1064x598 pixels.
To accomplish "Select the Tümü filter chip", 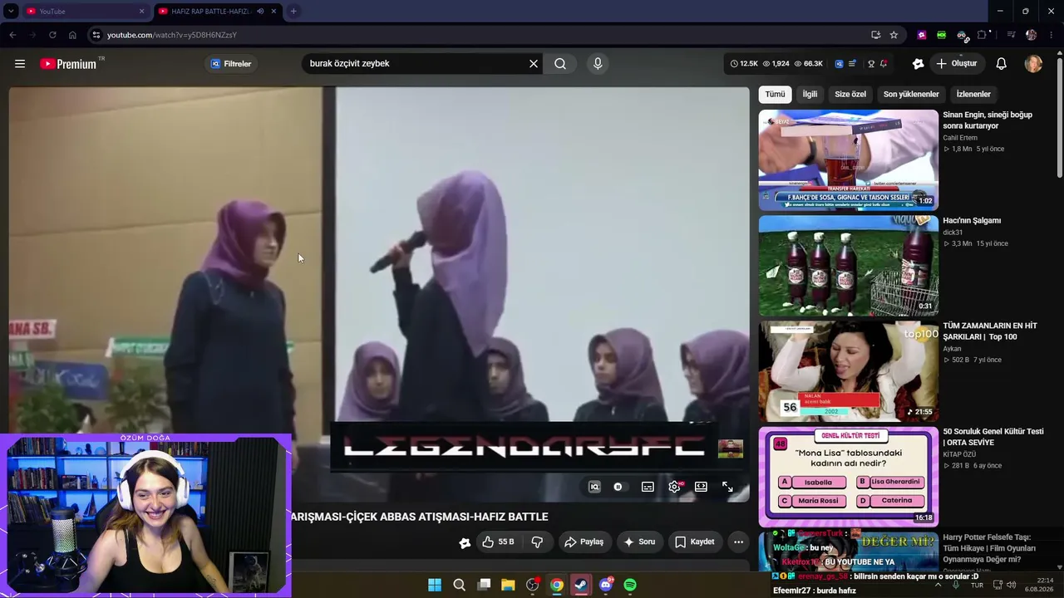I will coord(775,95).
